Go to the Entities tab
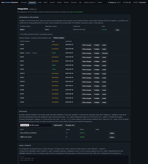The width and height of the screenshot is (148, 164). 59,2
